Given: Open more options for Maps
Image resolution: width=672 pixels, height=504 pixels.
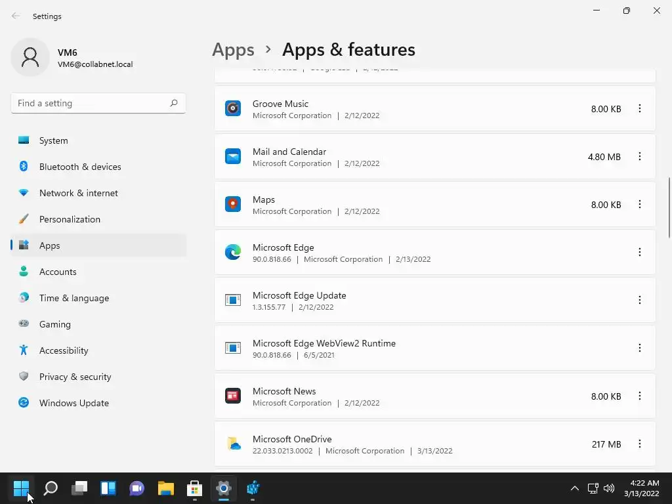Looking at the screenshot, I should click(639, 205).
